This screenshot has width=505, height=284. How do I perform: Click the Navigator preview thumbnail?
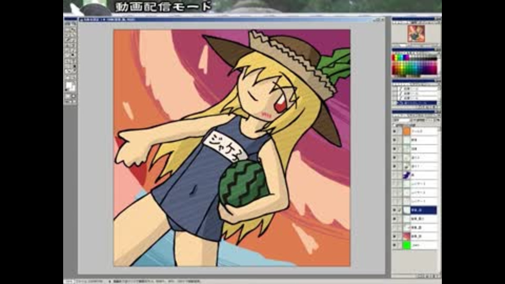pyautogui.click(x=416, y=34)
